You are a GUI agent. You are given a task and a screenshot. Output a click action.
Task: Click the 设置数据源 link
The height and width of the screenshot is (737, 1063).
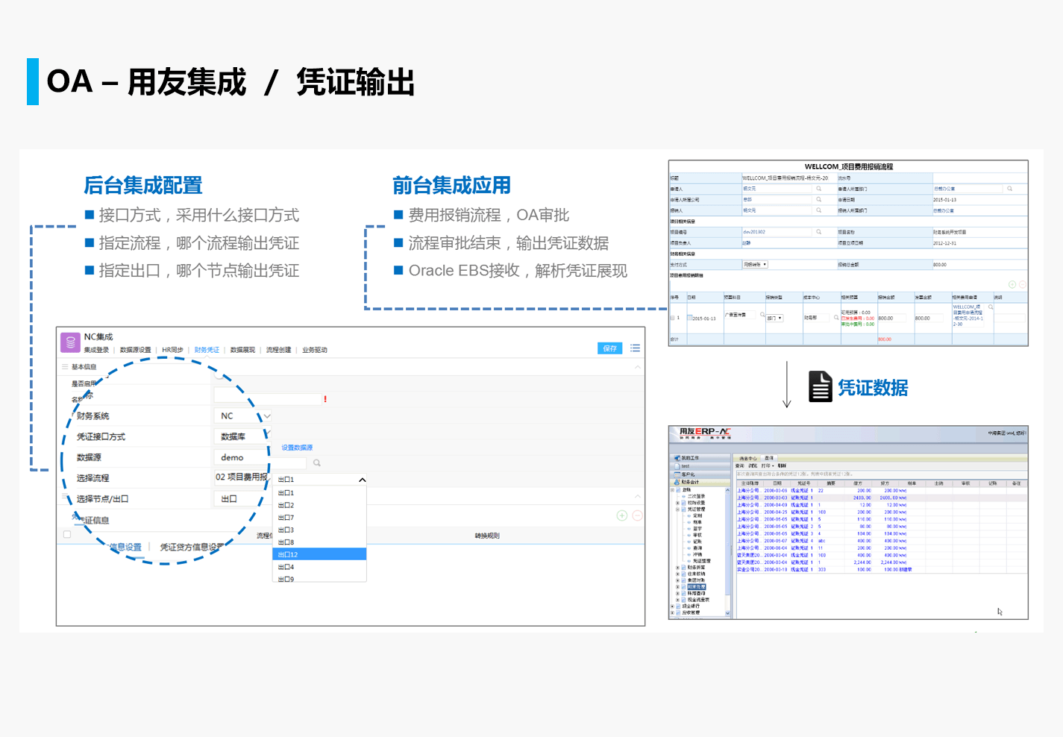click(297, 448)
